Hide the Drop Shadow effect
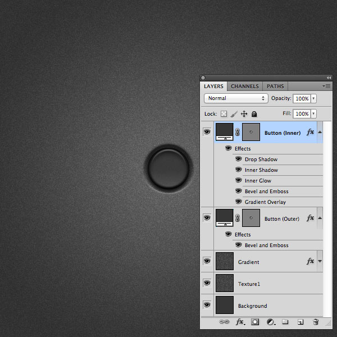337x337 pixels. point(238,159)
